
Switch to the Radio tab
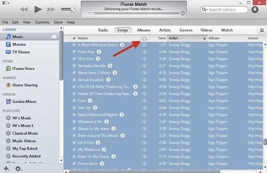pyautogui.click(x=103, y=30)
